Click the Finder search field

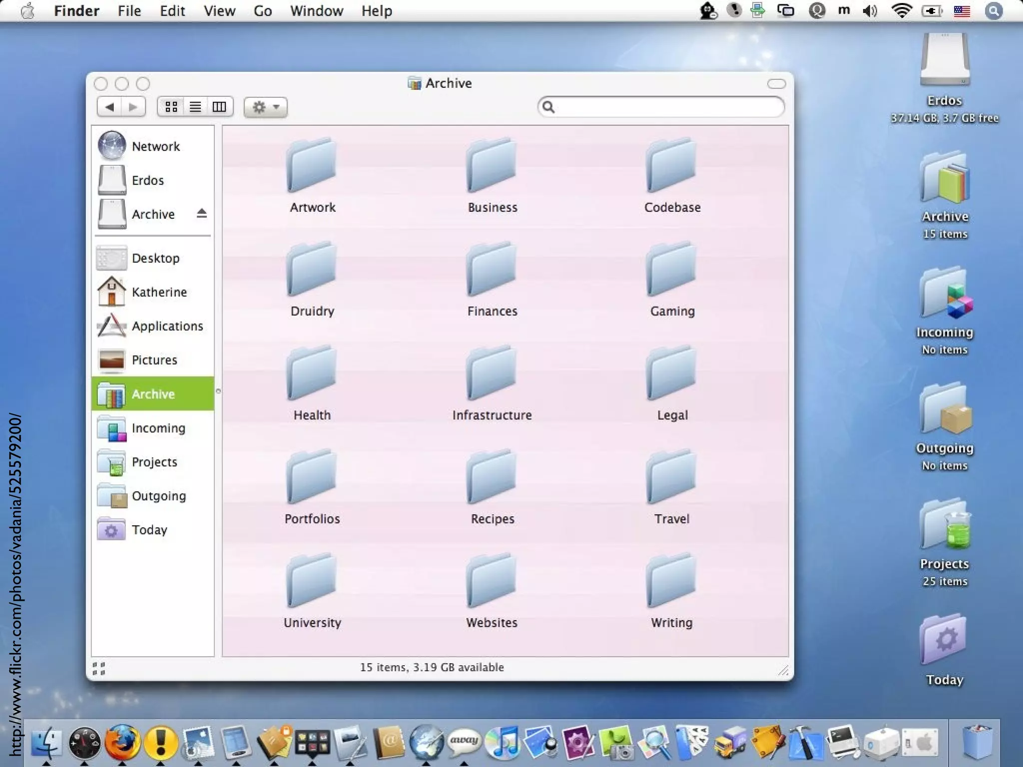tap(661, 107)
